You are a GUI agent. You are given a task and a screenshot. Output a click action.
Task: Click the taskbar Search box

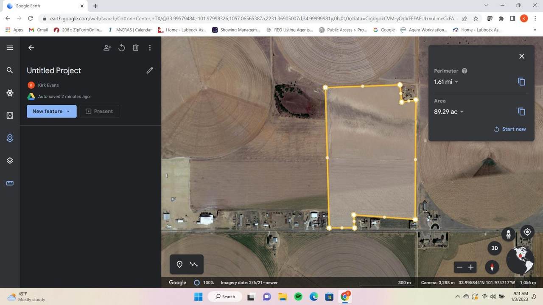pyautogui.click(x=225, y=297)
